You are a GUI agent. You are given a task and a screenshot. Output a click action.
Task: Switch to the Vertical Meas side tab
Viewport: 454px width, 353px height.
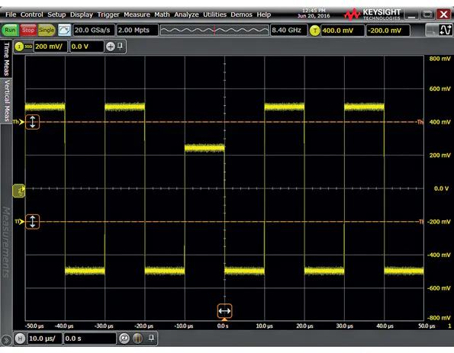coord(6,101)
